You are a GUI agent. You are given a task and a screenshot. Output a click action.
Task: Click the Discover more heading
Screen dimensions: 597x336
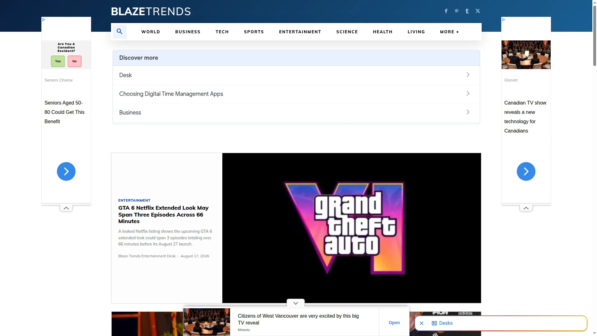point(138,58)
